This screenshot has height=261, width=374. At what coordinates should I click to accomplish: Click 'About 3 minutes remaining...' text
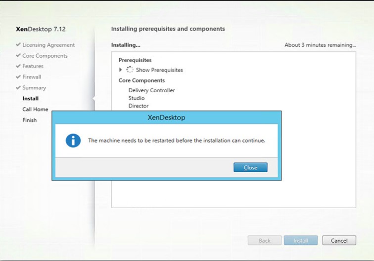[x=320, y=45]
